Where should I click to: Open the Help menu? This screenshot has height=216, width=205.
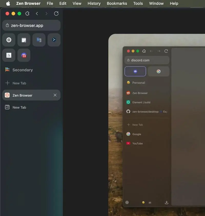(x=174, y=3)
